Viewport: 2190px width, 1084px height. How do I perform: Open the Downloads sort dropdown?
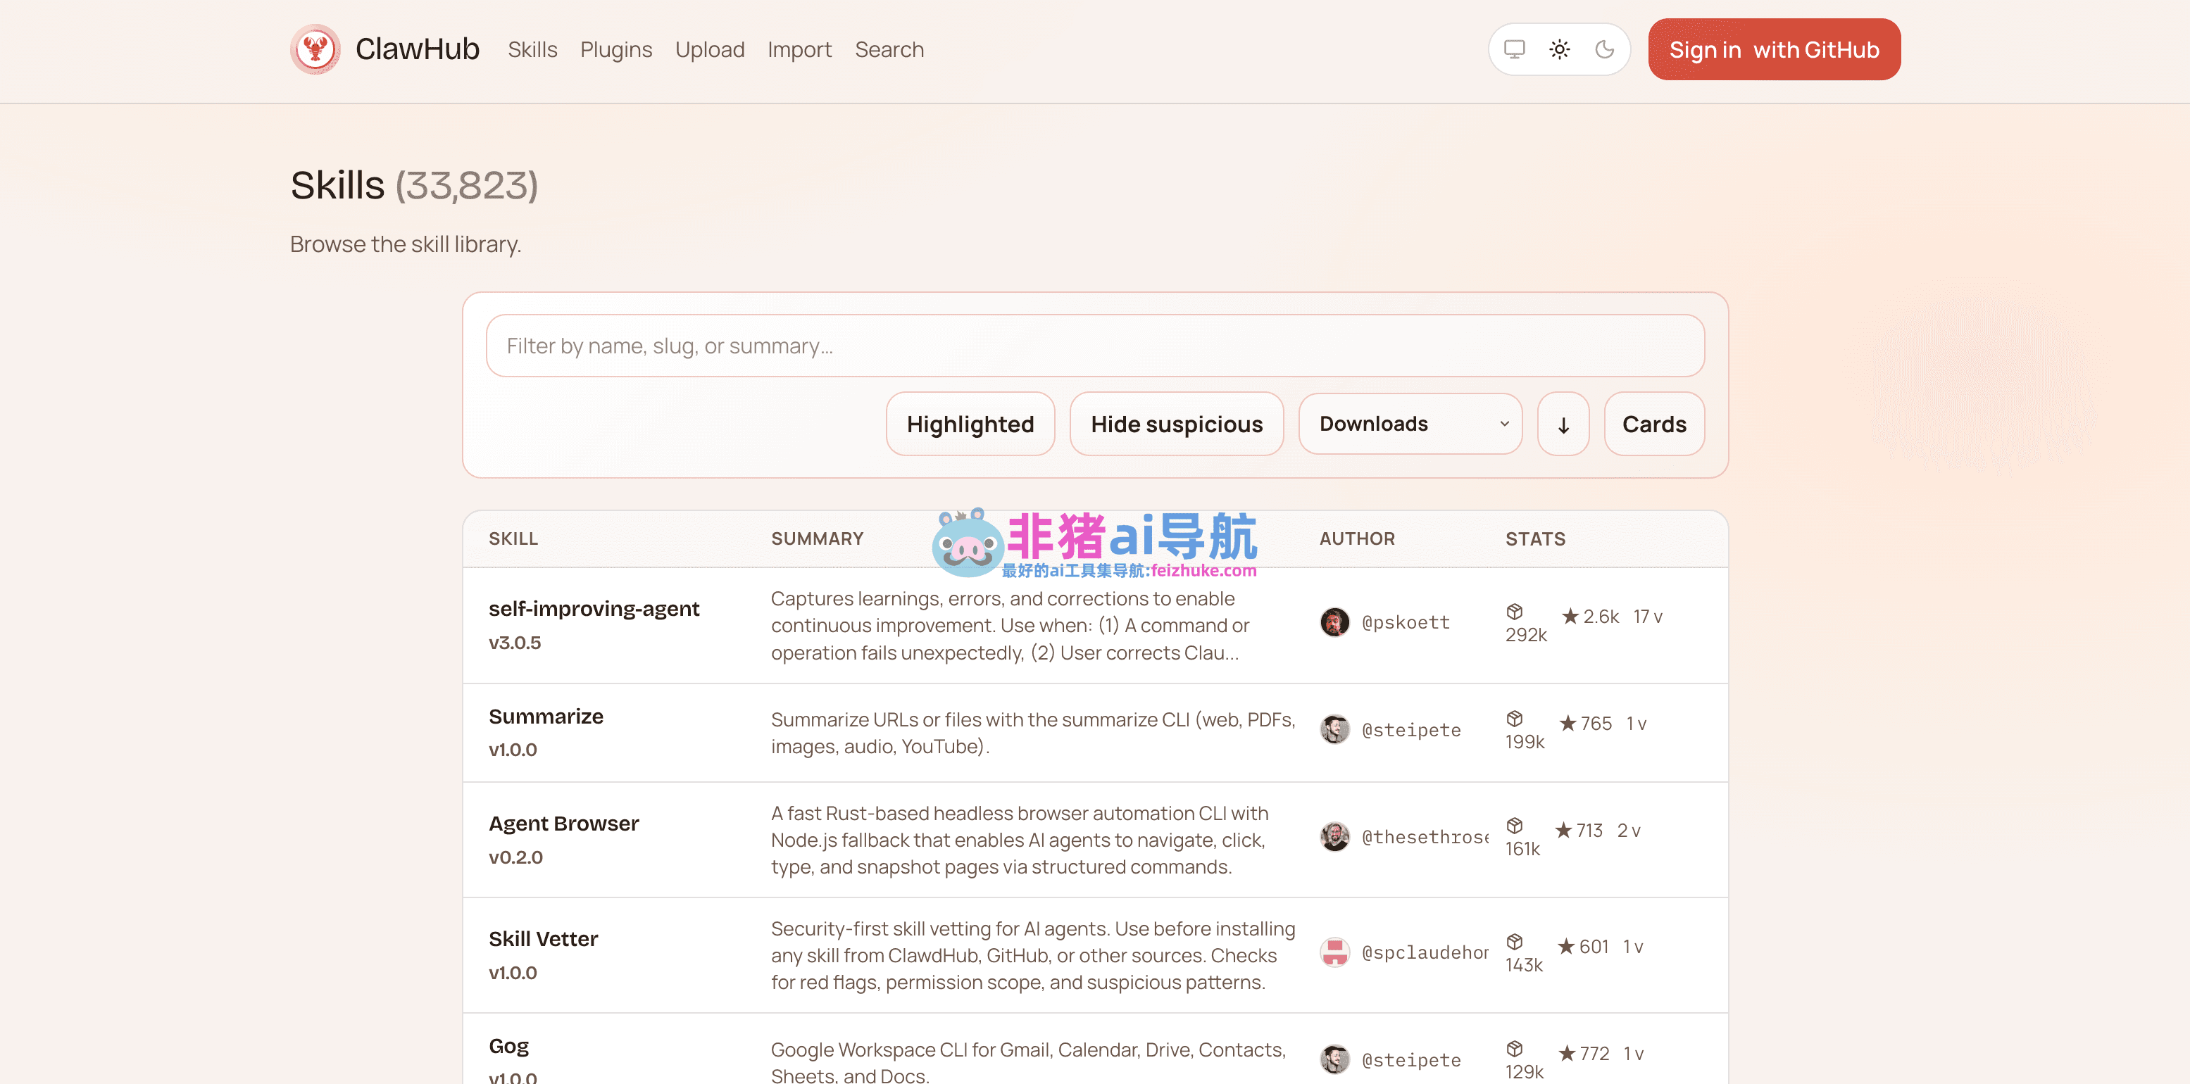pyautogui.click(x=1410, y=424)
